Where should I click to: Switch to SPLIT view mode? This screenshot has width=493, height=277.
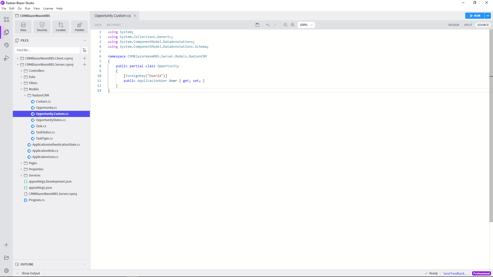468,25
